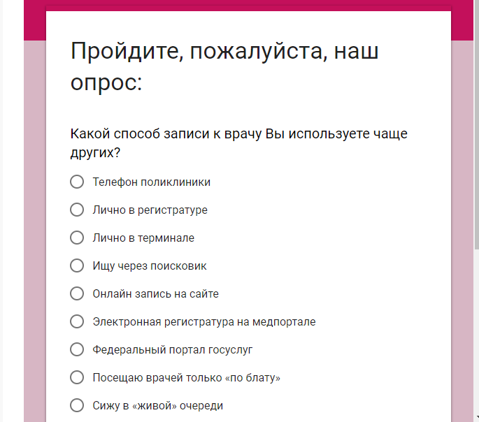Click the 'Сижу в «живой» очереди' label
The image size is (479, 422).
(157, 405)
